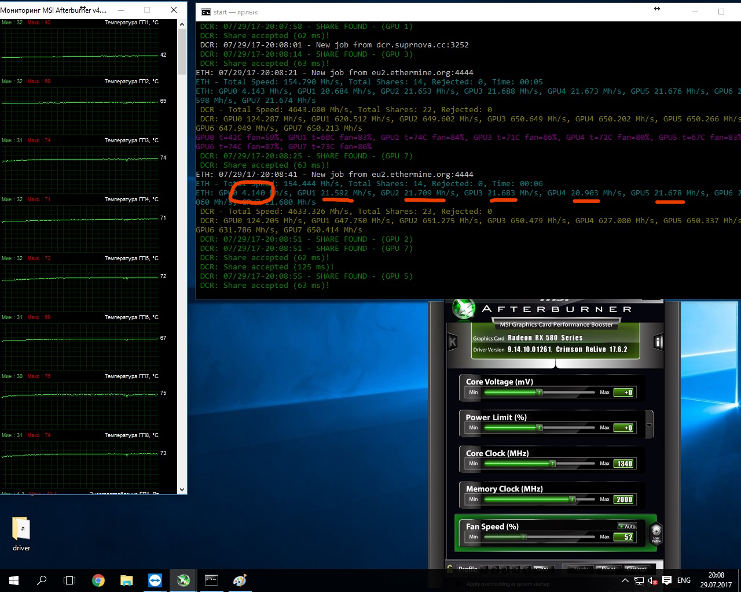
Task: Click the Power Limit slider handle
Action: [540, 428]
